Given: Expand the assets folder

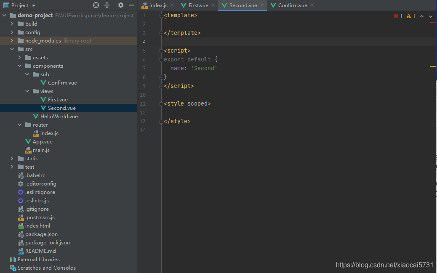Looking at the screenshot, I should coord(19,57).
